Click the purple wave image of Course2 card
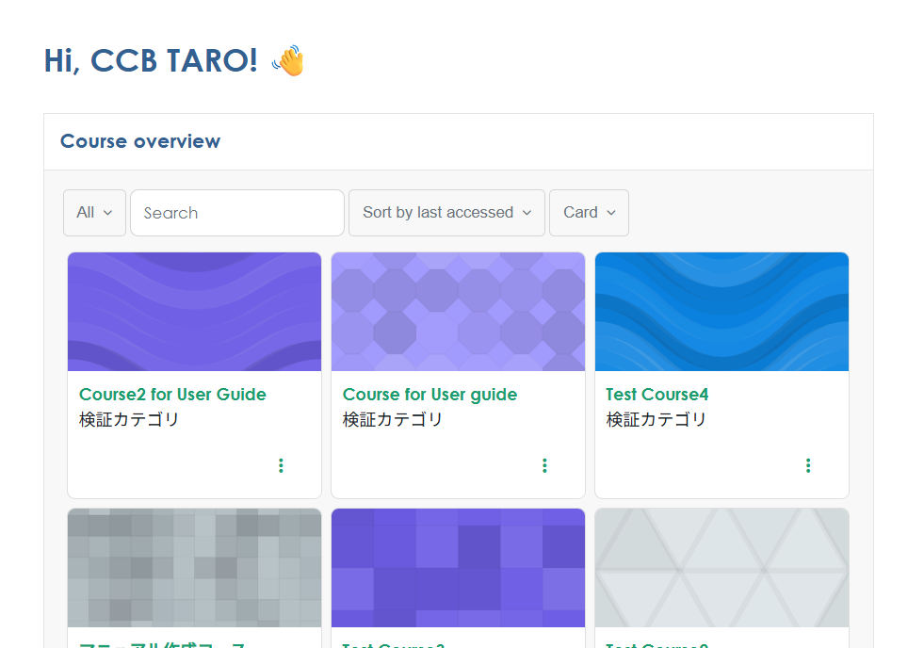 (x=194, y=312)
